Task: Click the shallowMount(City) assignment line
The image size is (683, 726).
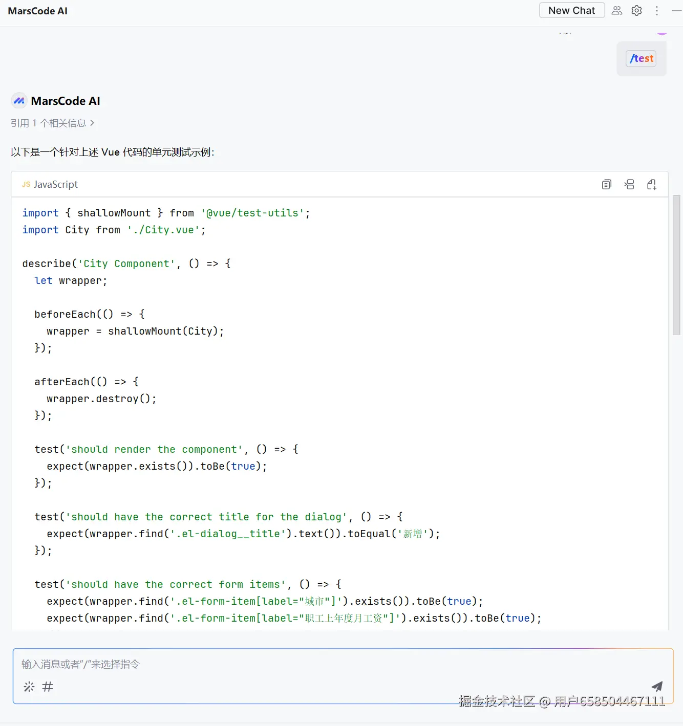Action: pyautogui.click(x=135, y=331)
